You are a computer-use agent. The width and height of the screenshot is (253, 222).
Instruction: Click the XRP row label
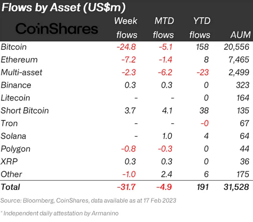click(x=9, y=161)
